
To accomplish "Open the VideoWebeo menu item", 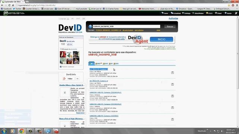I will click(x=198, y=13).
